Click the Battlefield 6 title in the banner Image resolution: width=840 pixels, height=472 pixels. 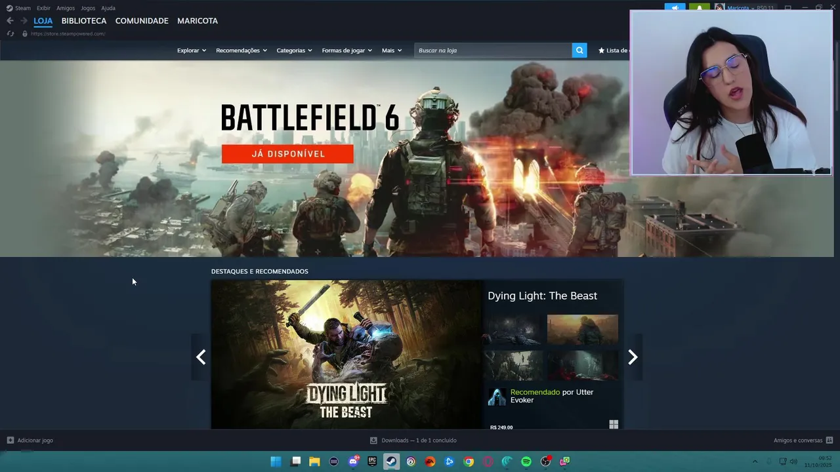(310, 118)
